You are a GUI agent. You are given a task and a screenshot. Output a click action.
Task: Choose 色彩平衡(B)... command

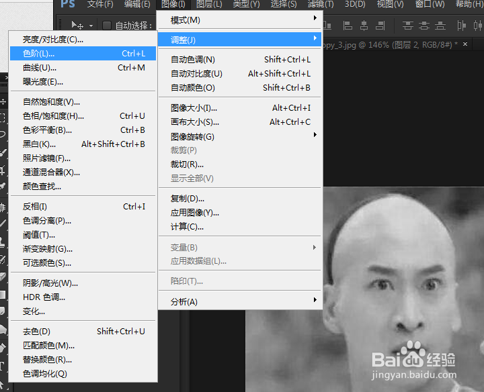[83, 130]
